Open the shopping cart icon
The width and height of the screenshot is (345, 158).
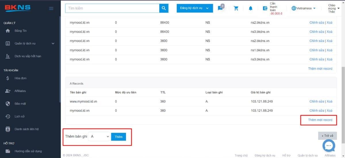pos(236,8)
